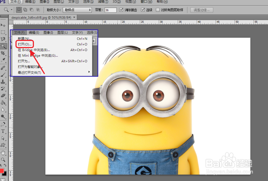Select the Healing Brush bandage tool
This screenshot has width=268, height=181.
click(x=3, y=68)
